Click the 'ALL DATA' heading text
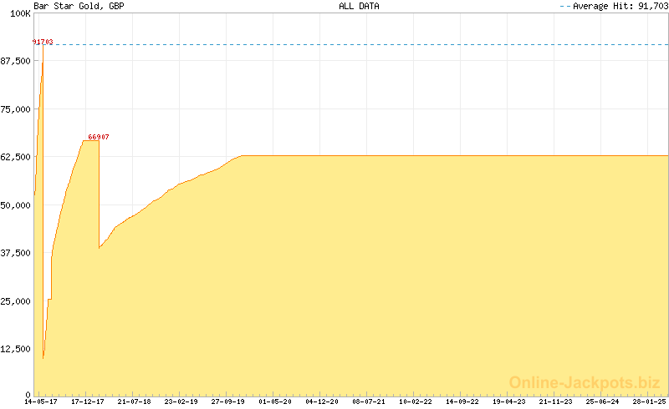This screenshot has width=669, height=409. (x=359, y=6)
